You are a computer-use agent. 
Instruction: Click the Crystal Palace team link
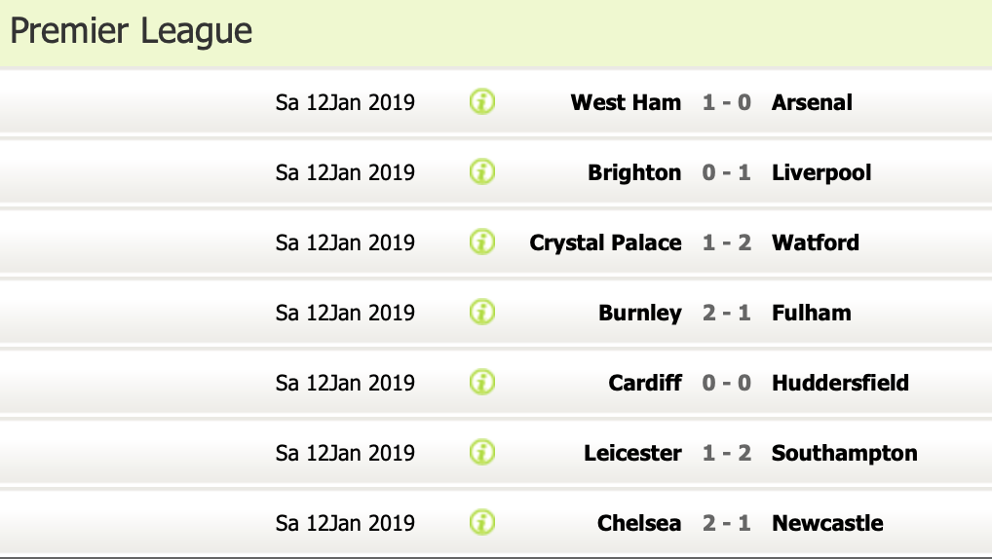(605, 242)
